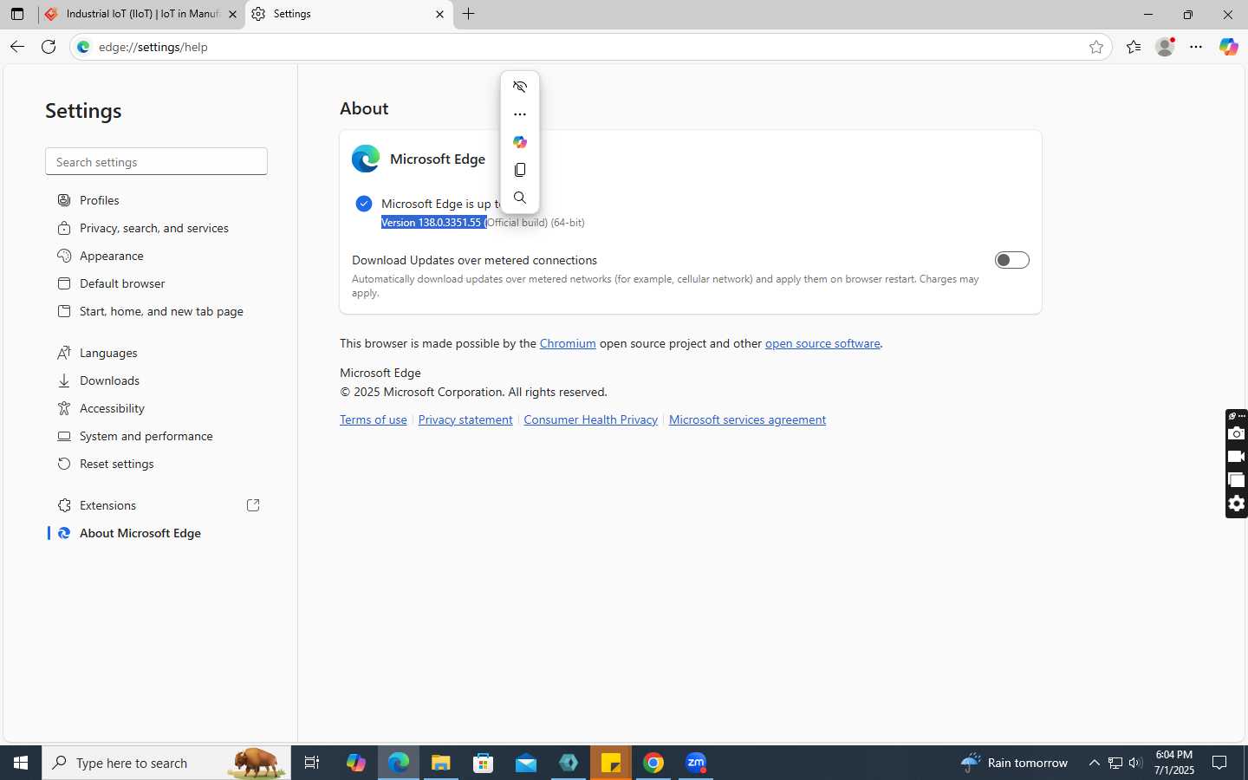Select the Settings tab
This screenshot has width=1248, height=780.
pyautogui.click(x=349, y=14)
